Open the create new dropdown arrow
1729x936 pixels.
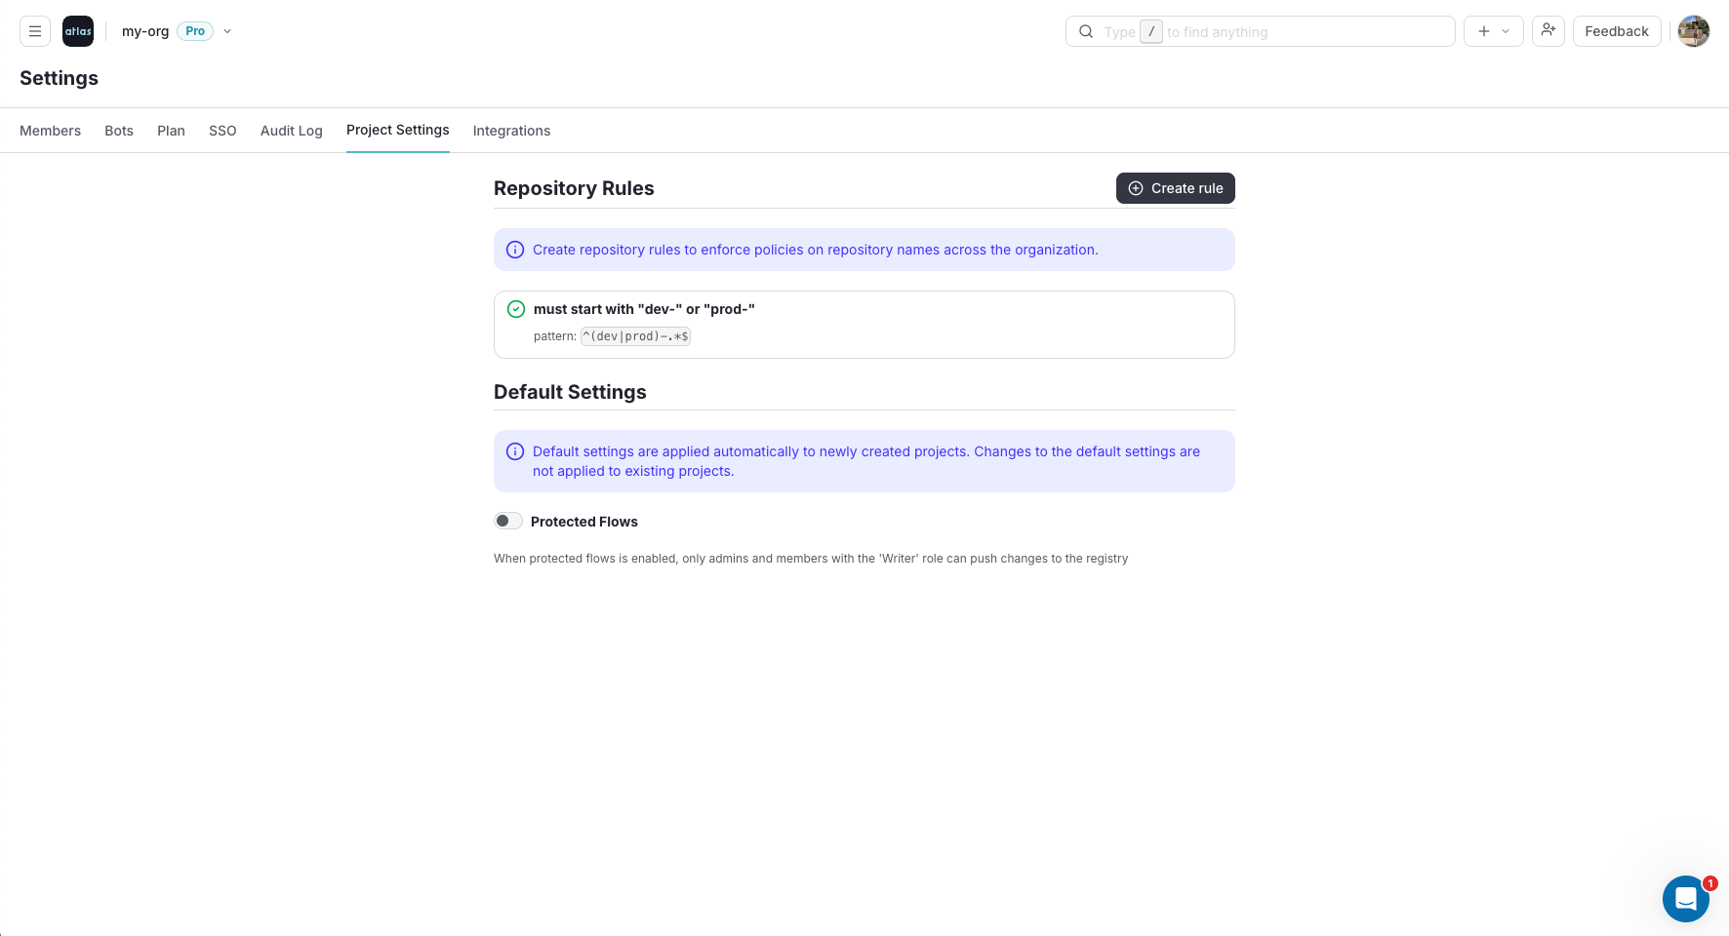point(1505,30)
